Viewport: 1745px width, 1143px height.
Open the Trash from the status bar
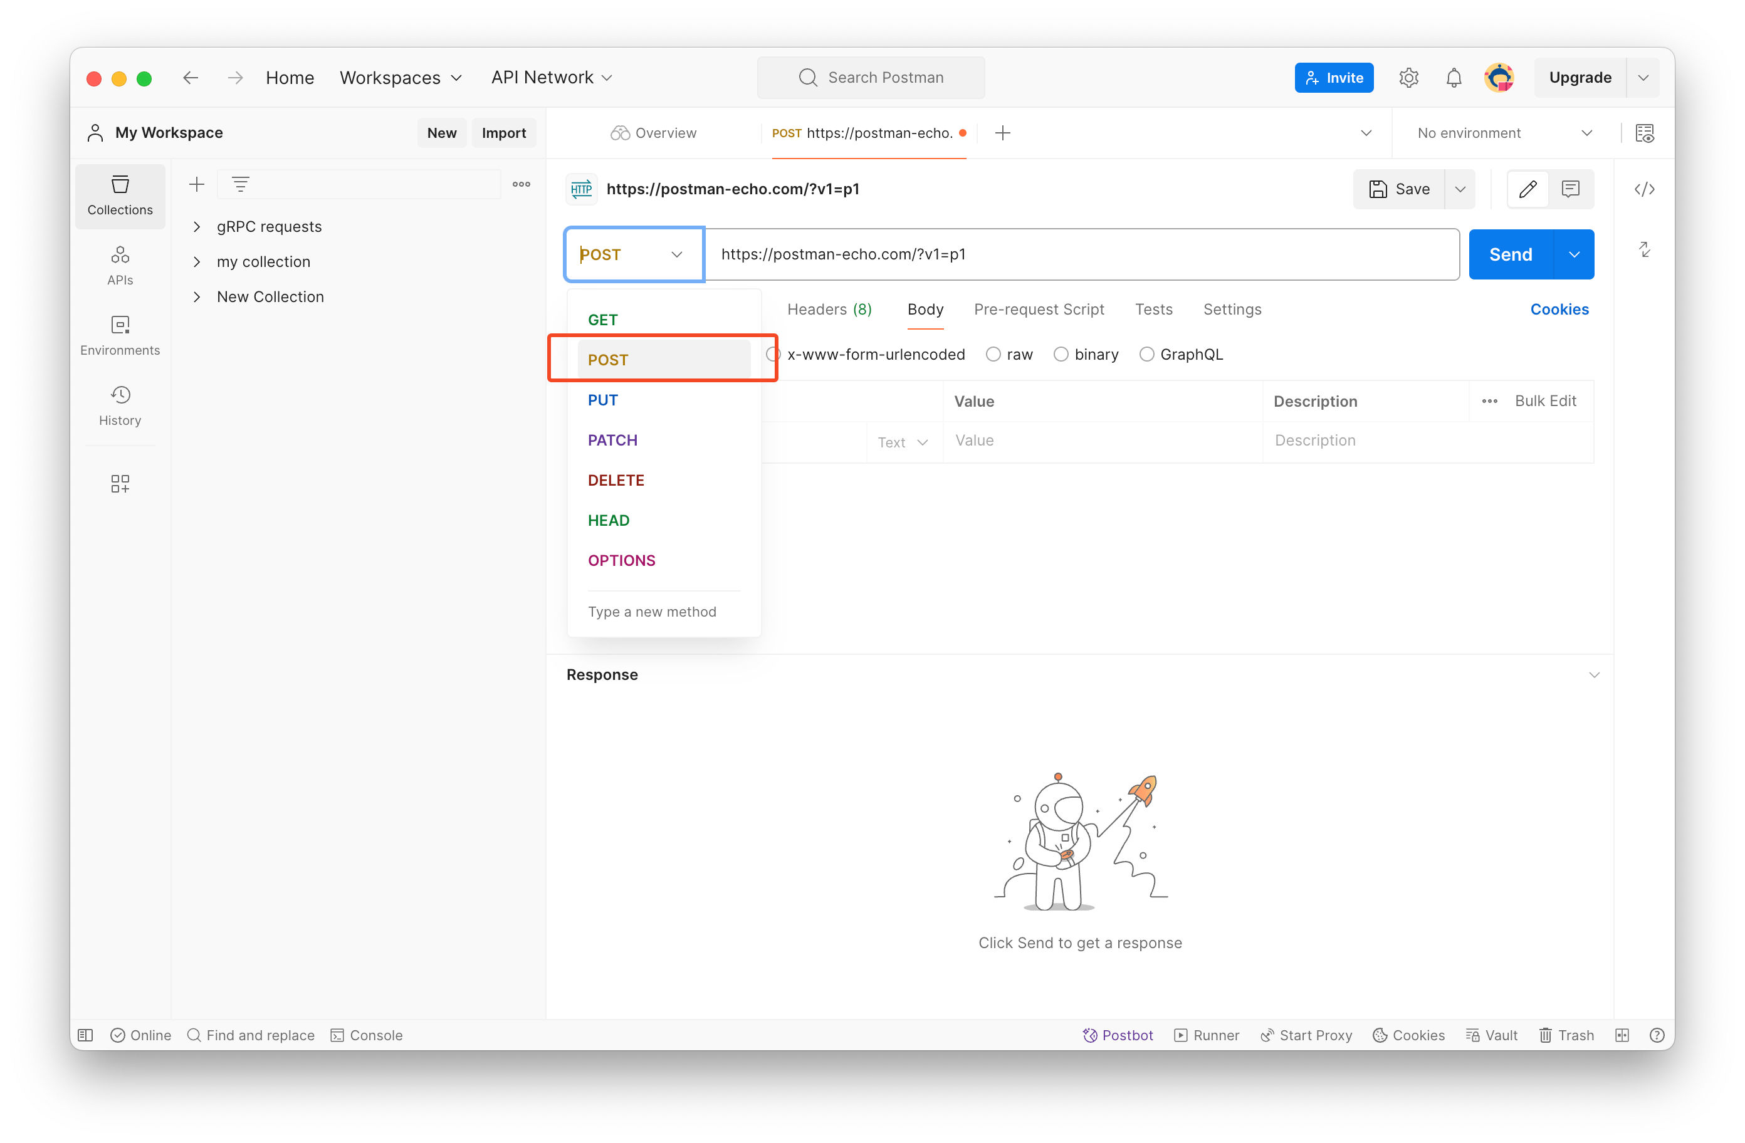[1566, 1035]
